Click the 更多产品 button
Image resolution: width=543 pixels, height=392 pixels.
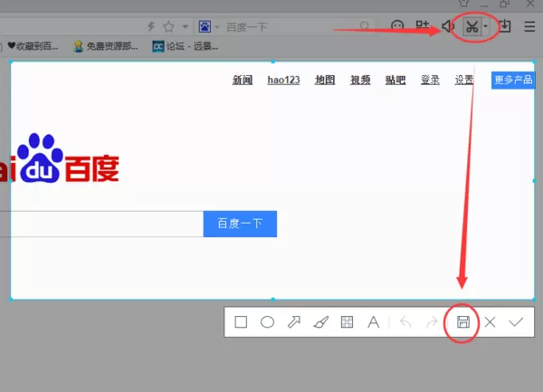(x=513, y=80)
